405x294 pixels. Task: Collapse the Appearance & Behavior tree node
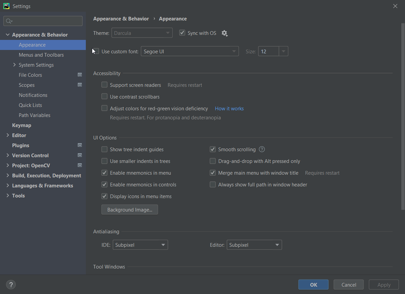point(8,35)
